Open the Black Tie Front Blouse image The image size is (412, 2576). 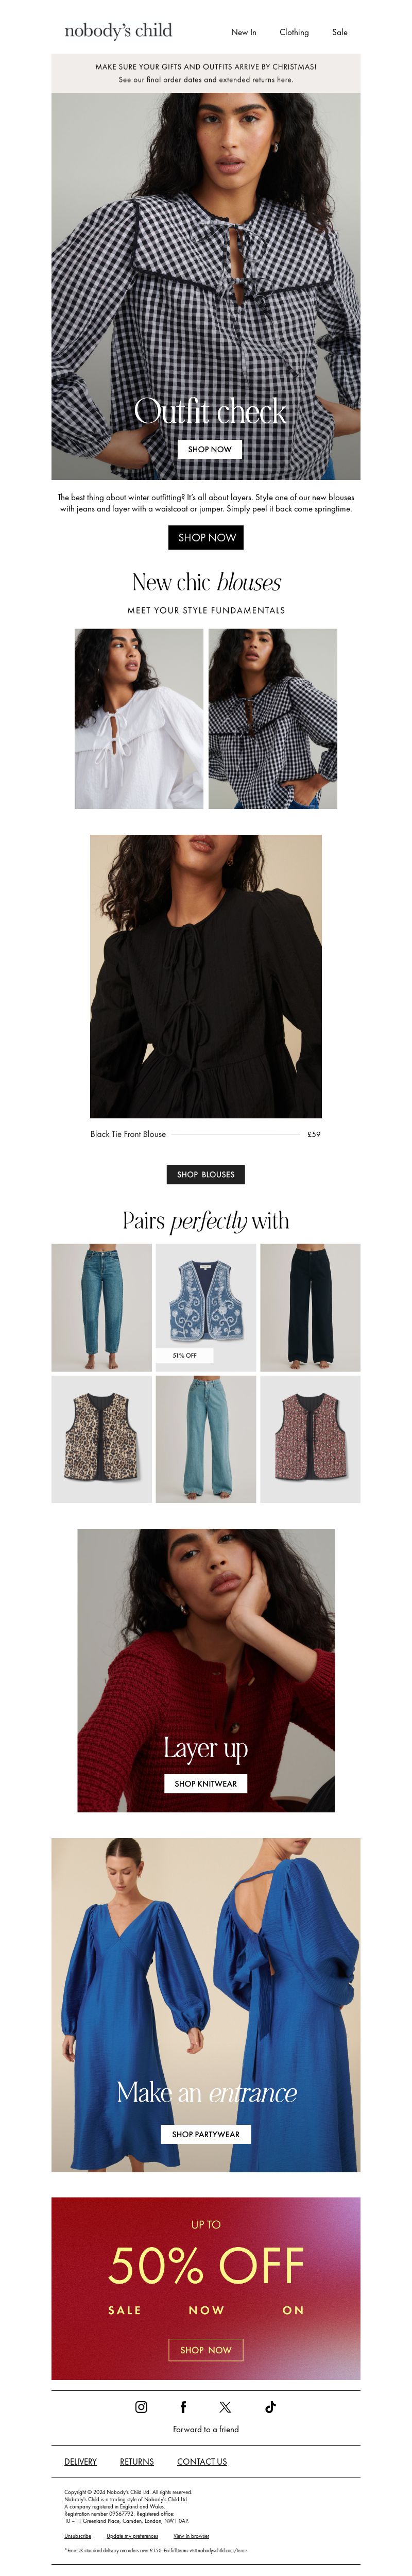206,976
